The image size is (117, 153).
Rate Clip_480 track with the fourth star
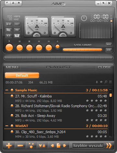[101, 136]
